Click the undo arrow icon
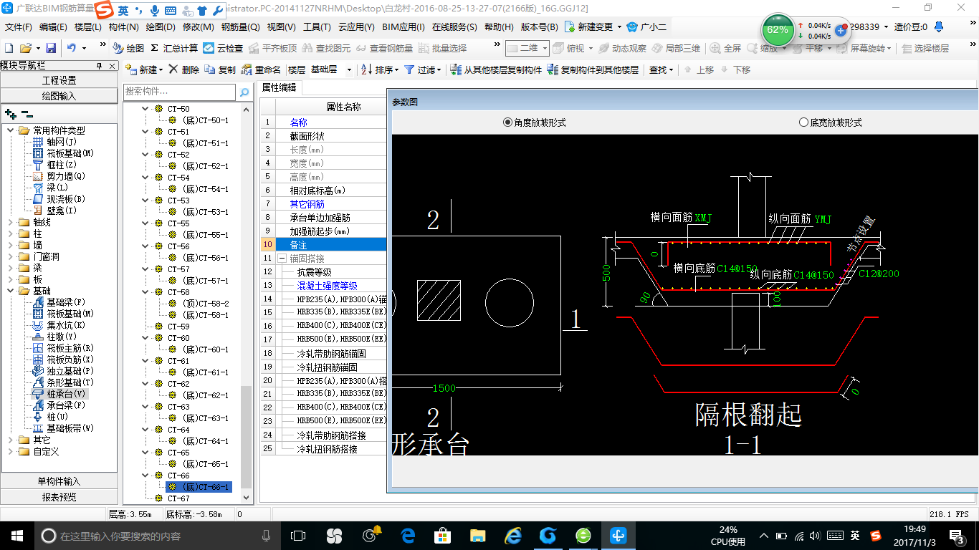 [x=72, y=48]
